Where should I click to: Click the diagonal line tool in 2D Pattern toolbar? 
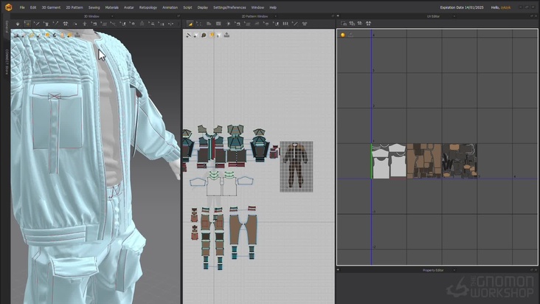(295, 24)
